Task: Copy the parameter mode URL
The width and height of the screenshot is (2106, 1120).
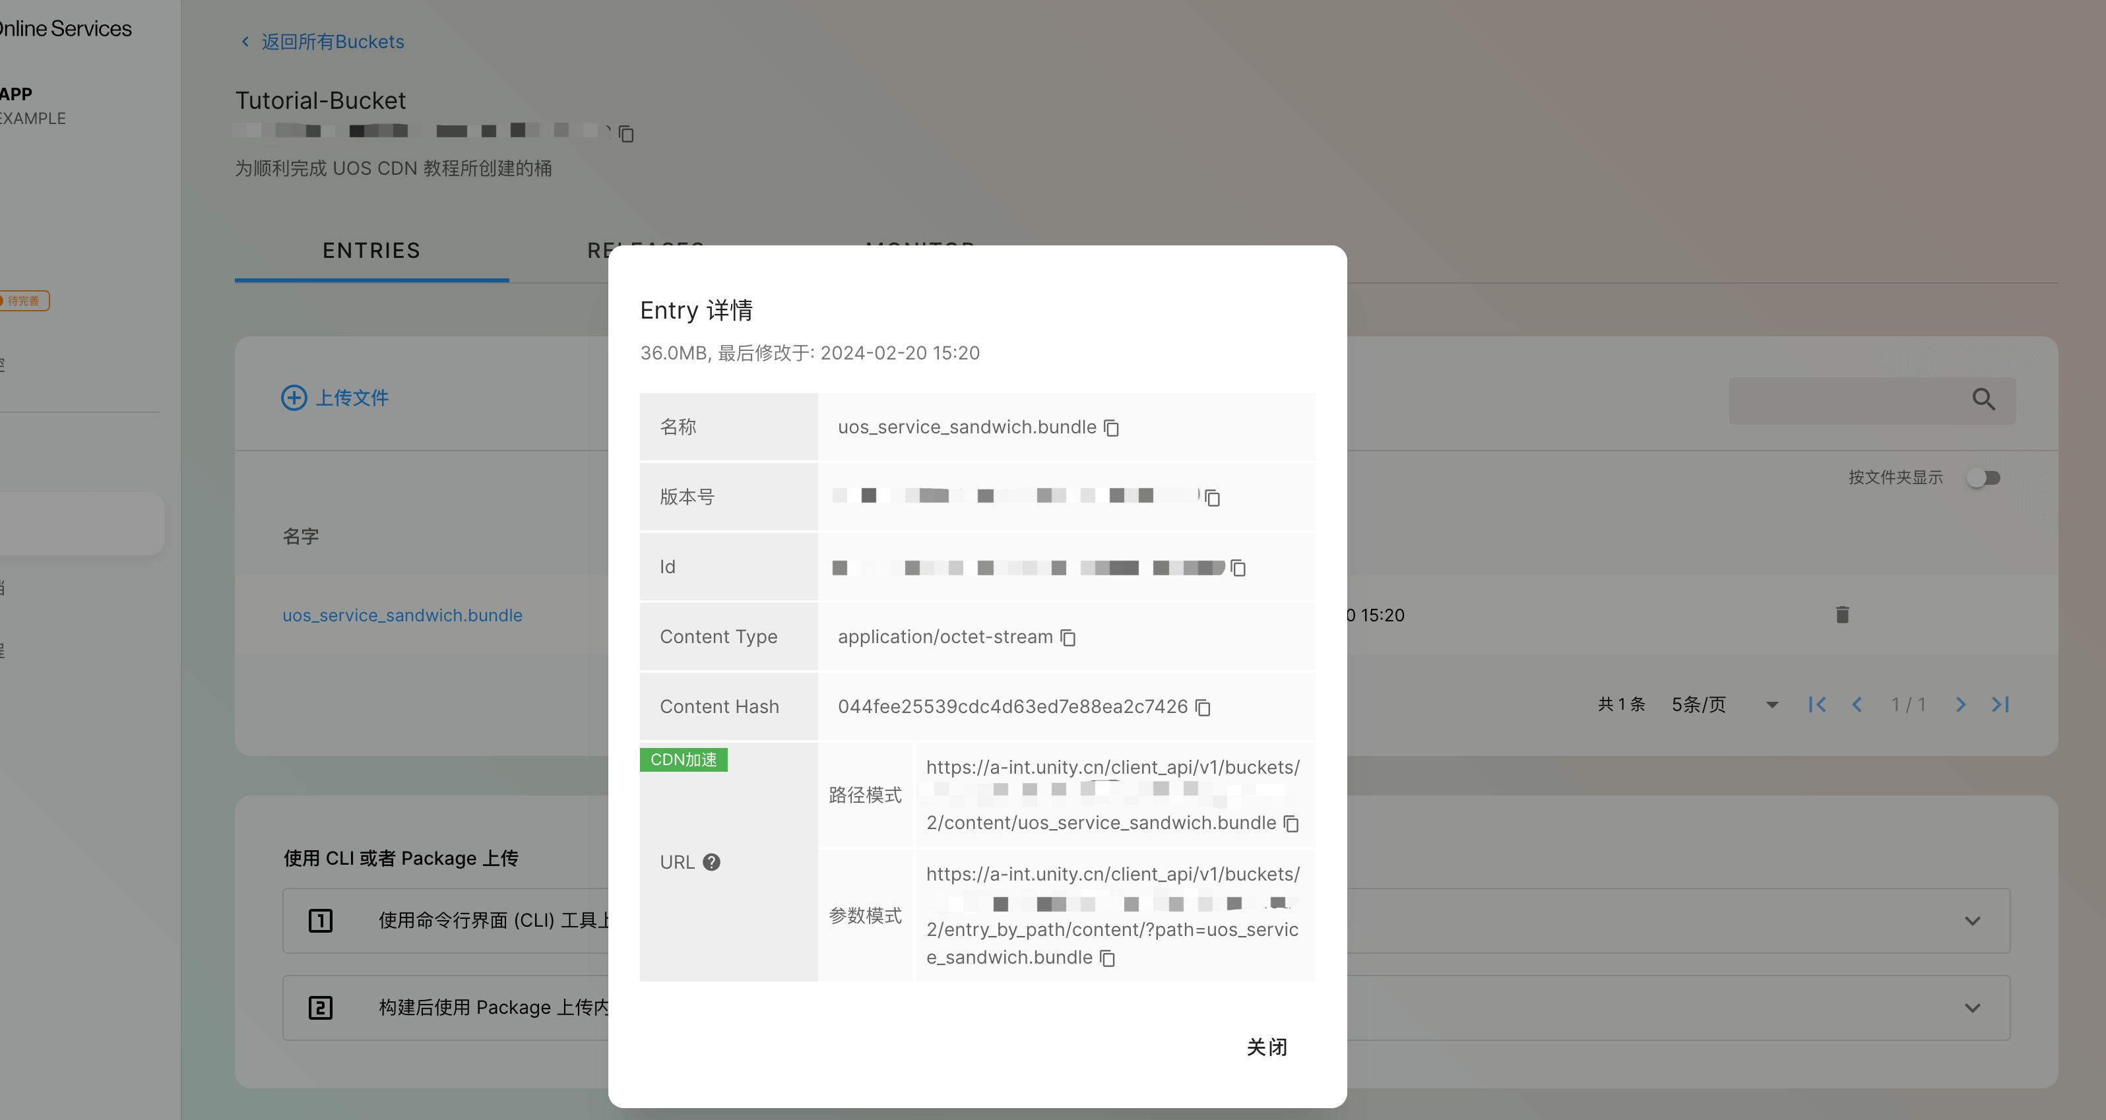Action: 1107,958
